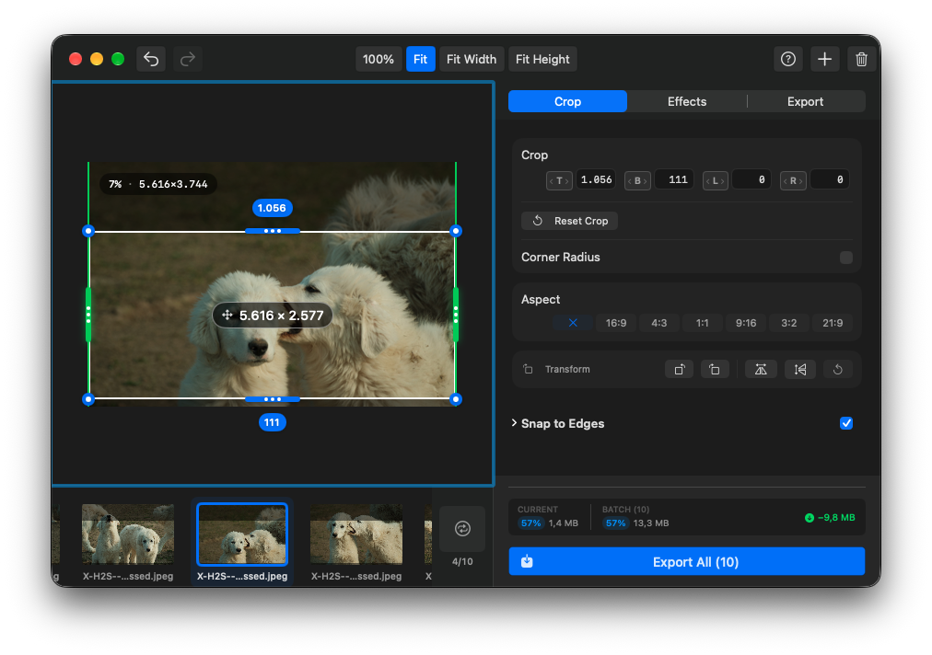Viewport: 932px width, 655px height.
Task: Select the 9:16 aspect ratio
Action: coord(746,323)
